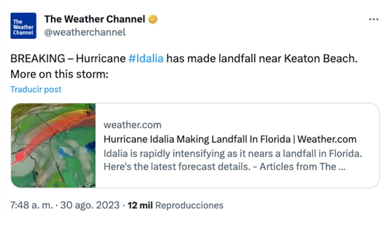This screenshot has height=228, width=389.
Task: Click the gold verified badge
Action: click(152, 19)
